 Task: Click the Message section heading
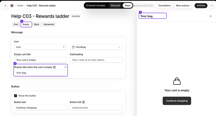17,32
